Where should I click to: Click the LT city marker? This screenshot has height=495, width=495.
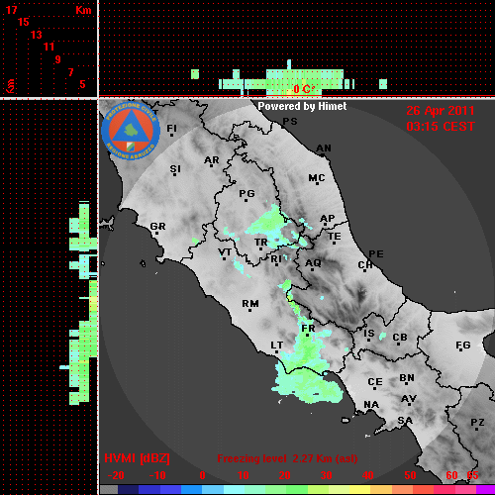point(276,352)
